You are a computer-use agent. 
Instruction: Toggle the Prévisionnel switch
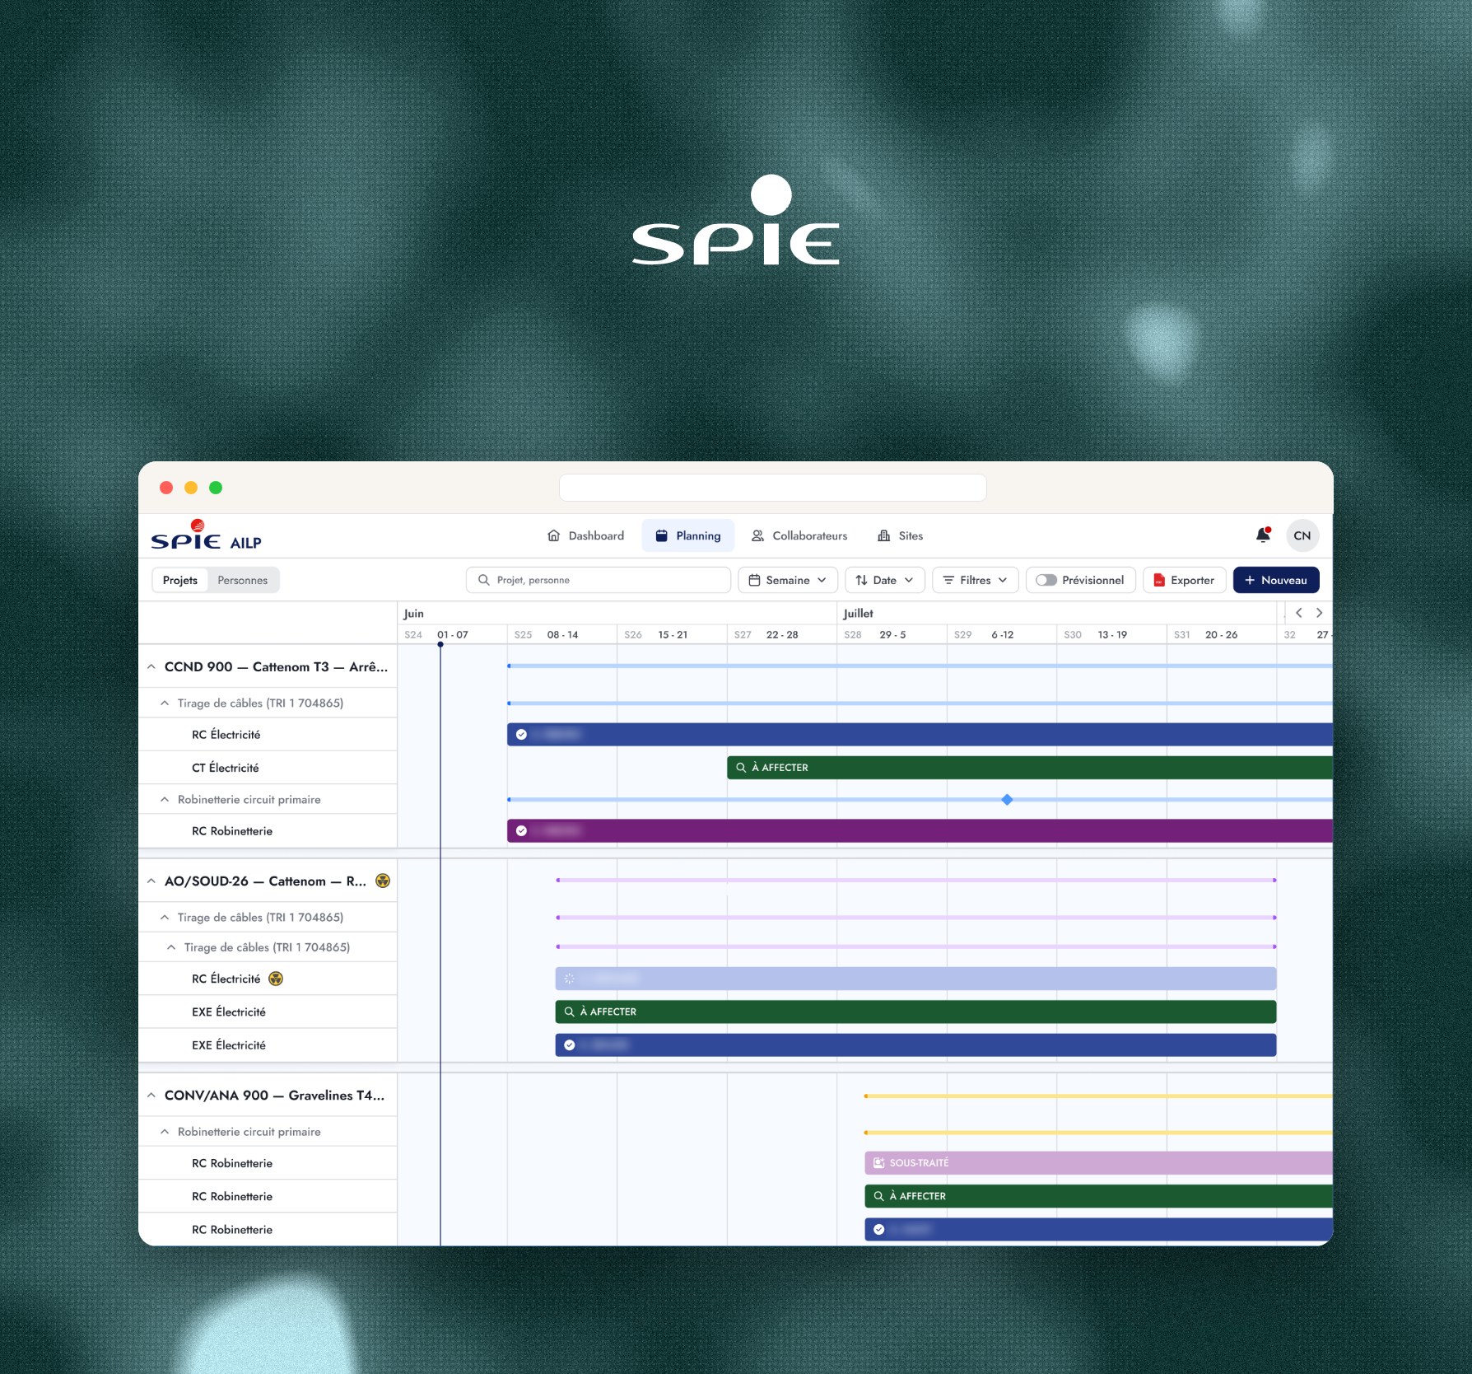coord(1046,580)
